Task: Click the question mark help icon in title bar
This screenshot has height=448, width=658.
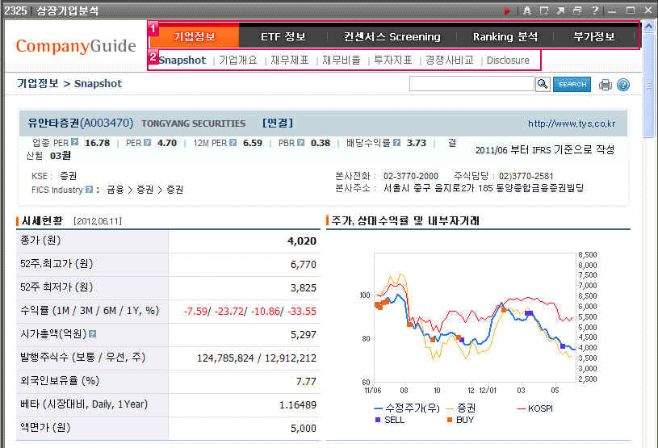Action: 594,10
